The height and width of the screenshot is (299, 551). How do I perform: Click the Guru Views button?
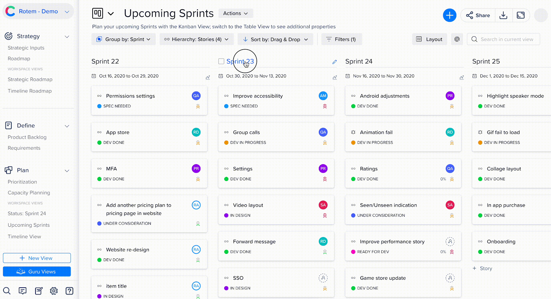(37, 271)
